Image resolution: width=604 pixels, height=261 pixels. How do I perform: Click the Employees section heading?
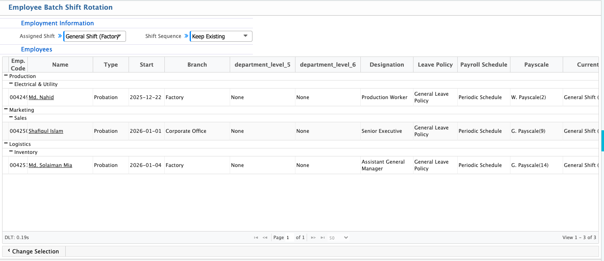click(37, 49)
